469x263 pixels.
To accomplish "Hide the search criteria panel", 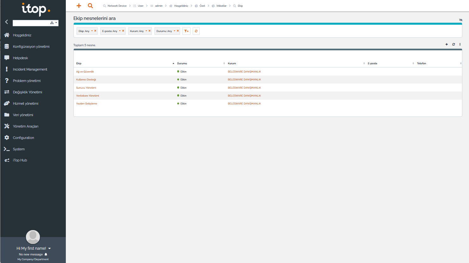I will [460, 20].
